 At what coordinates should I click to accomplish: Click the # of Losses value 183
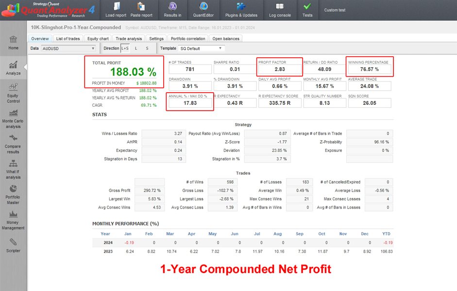(x=299, y=182)
